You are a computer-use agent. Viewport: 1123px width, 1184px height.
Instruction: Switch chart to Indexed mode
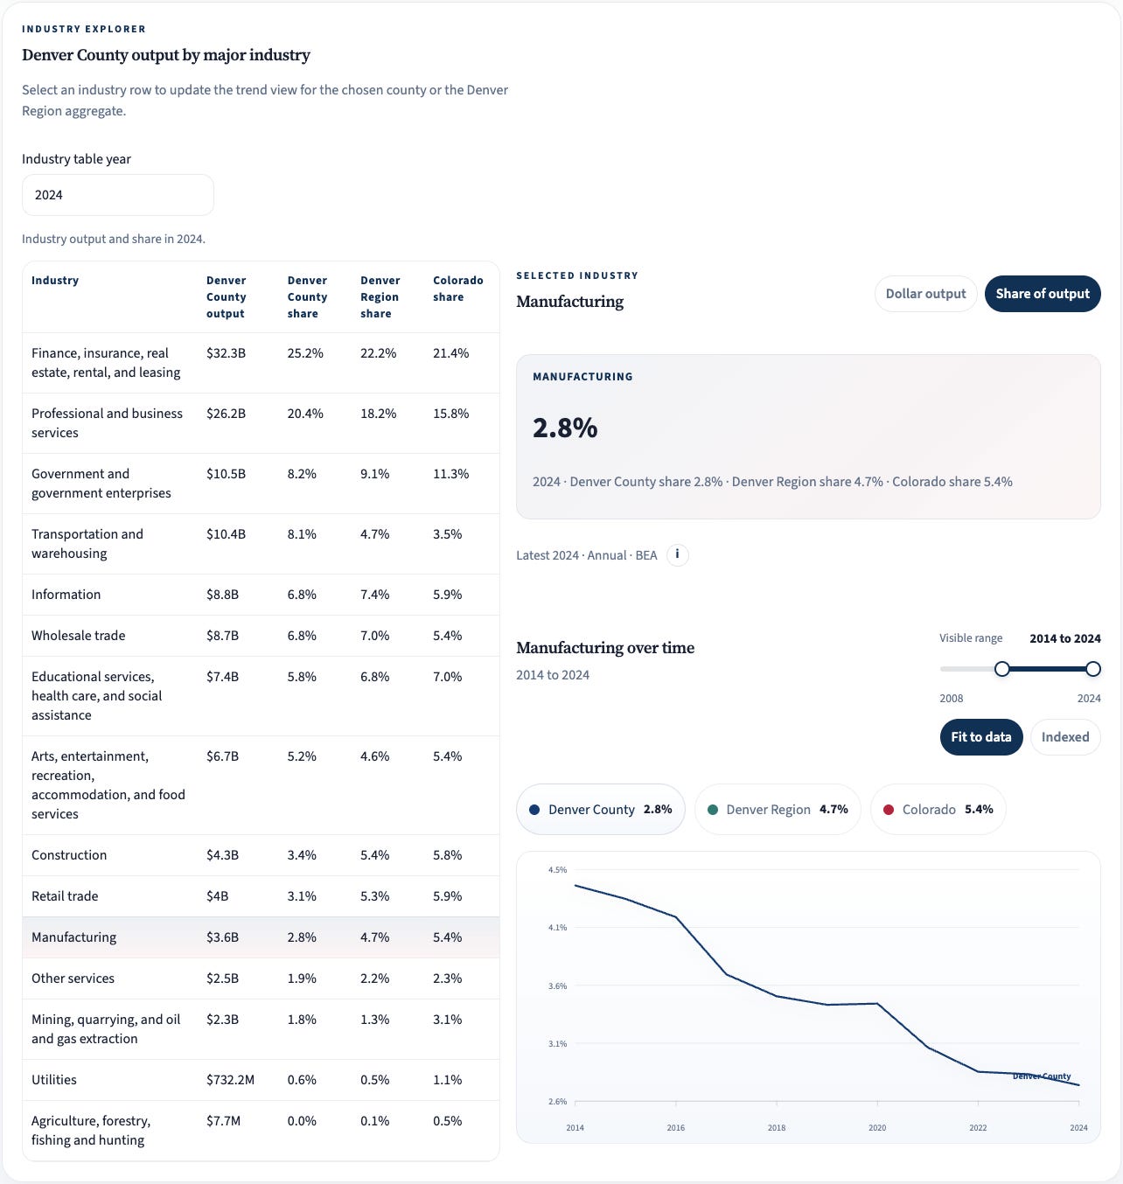tap(1065, 737)
